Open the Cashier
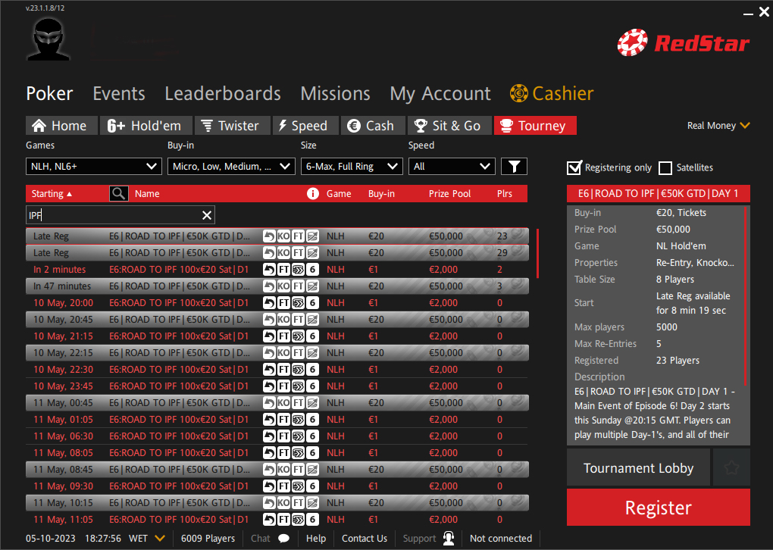This screenshot has width=773, height=550. 552,94
